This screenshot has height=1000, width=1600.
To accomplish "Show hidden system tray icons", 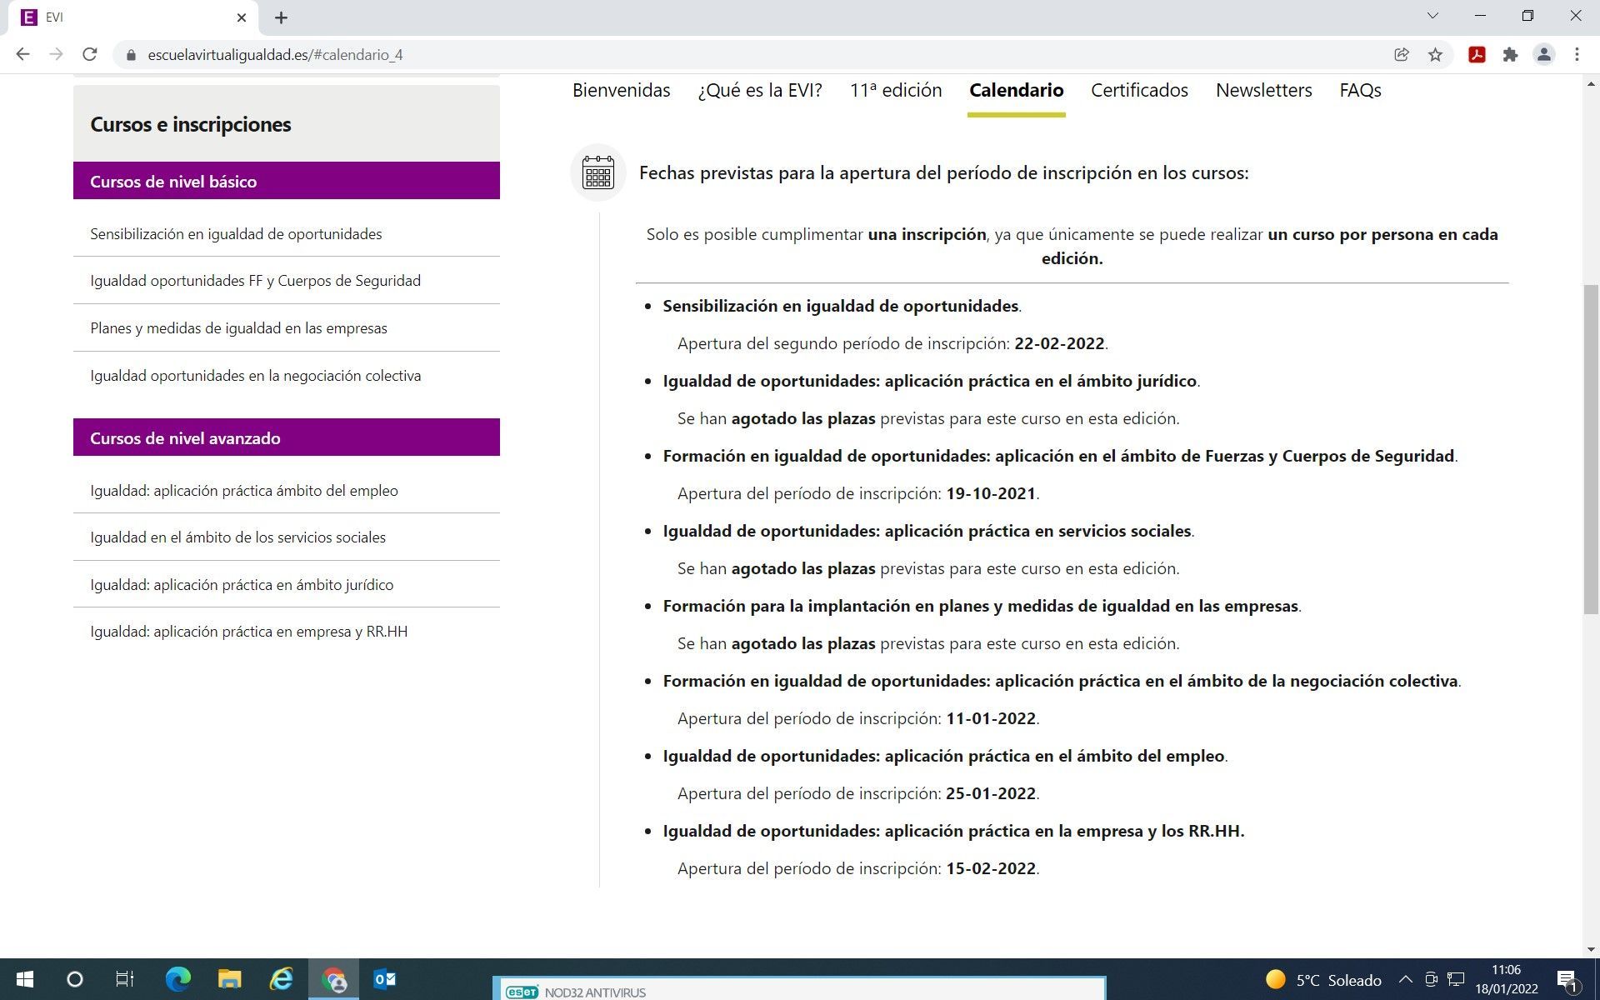I will pyautogui.click(x=1405, y=980).
